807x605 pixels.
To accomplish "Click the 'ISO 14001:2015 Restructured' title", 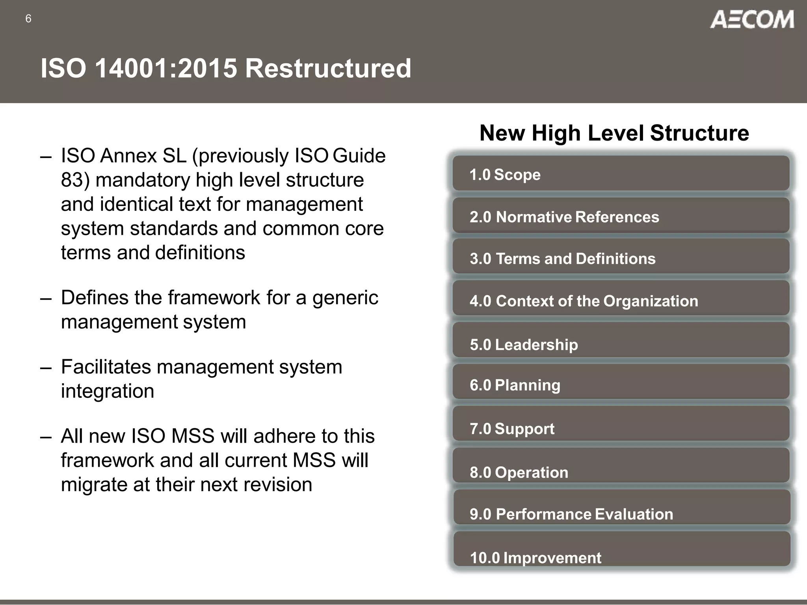I will pos(226,68).
